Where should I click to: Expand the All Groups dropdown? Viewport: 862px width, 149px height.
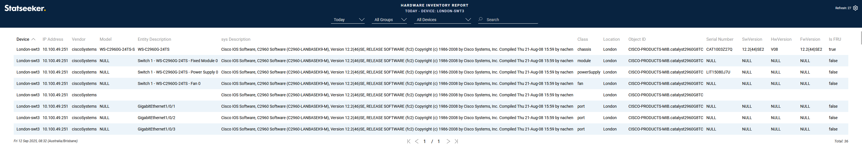coord(390,20)
